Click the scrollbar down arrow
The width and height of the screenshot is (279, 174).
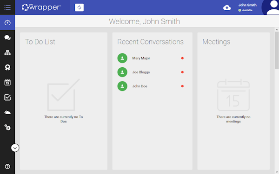[x=277, y=172]
